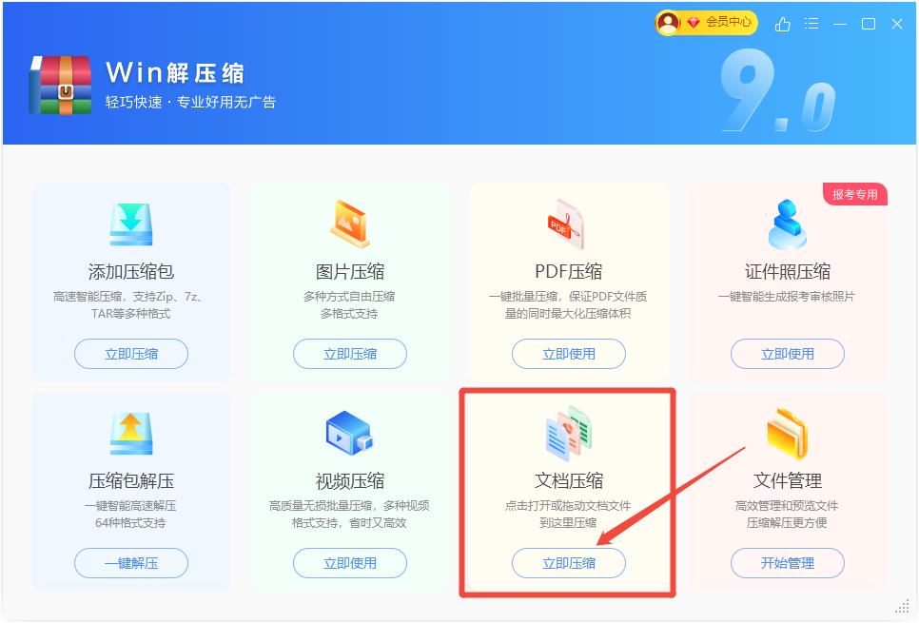This screenshot has width=919, height=623.
Task: Click the PDF压缩 document icon
Action: click(566, 224)
